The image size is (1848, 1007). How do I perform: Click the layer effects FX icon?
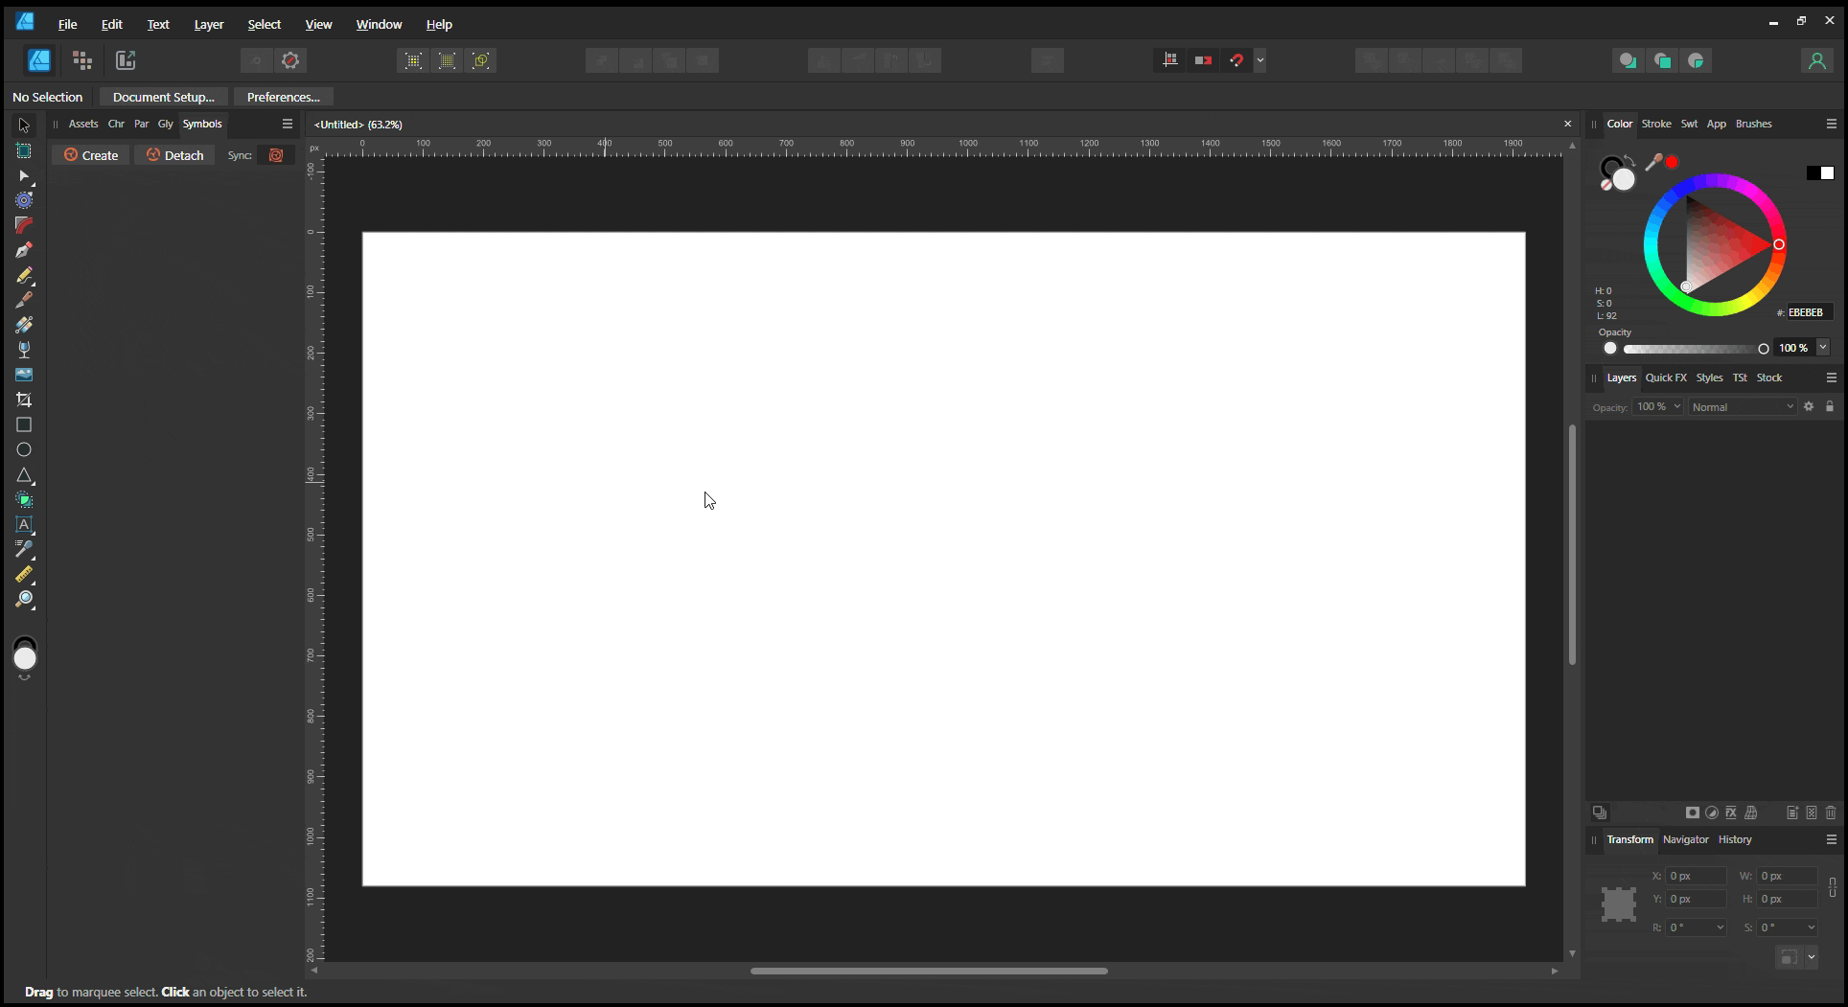pyautogui.click(x=1731, y=812)
